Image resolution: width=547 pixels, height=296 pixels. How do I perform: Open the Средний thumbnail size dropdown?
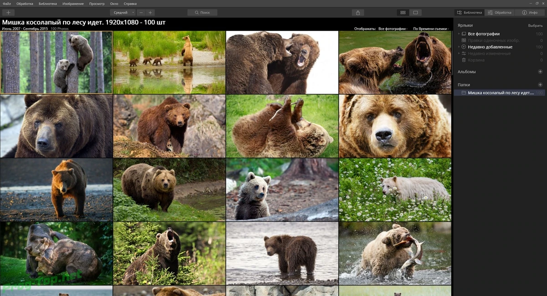coord(123,12)
